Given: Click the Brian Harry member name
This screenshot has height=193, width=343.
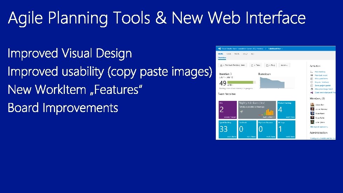Looking at the screenshot, I should 320,113.
